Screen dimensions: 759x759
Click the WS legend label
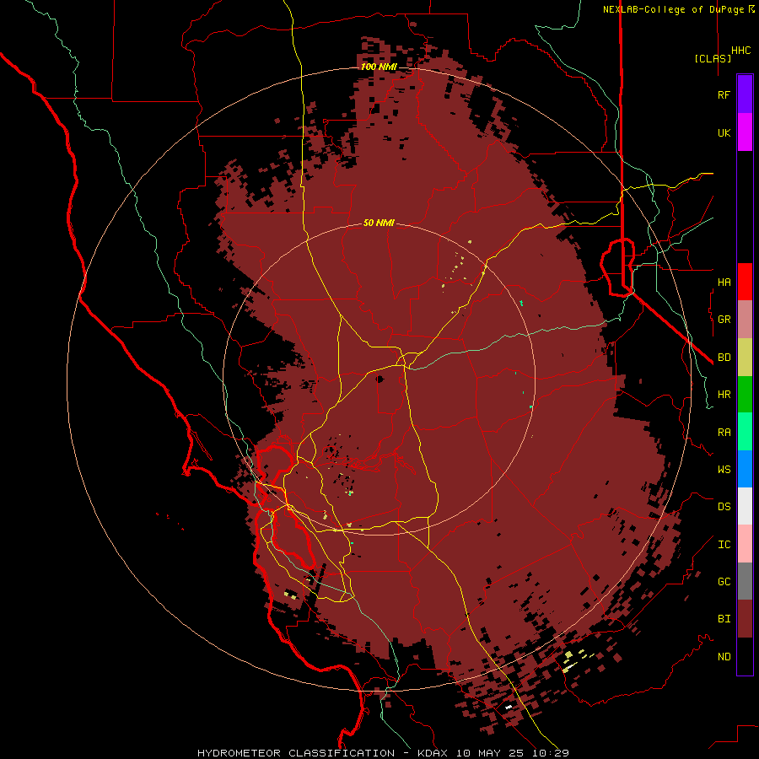coord(724,469)
